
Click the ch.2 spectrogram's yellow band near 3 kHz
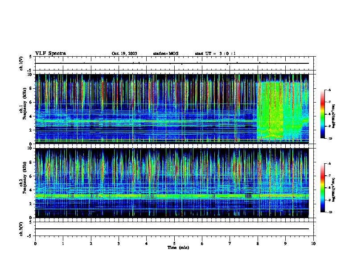[172, 196]
